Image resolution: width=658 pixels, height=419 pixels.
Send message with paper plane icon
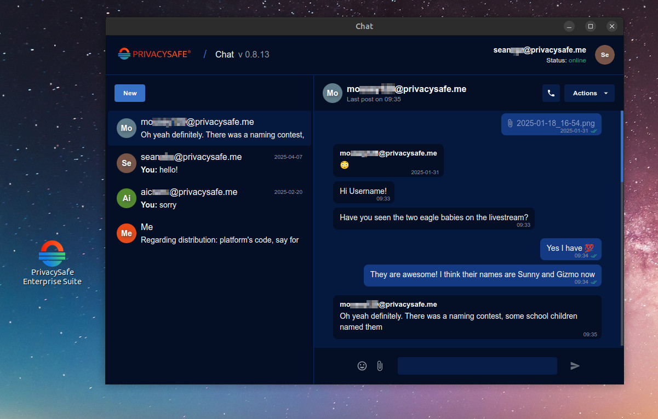tap(575, 366)
